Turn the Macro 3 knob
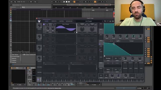The image size is (161, 90). [x=39, y=47]
